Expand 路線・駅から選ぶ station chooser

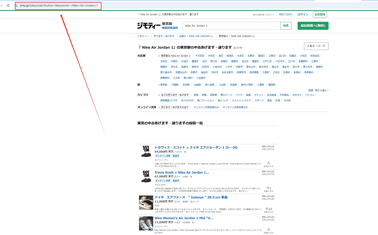[318, 90]
